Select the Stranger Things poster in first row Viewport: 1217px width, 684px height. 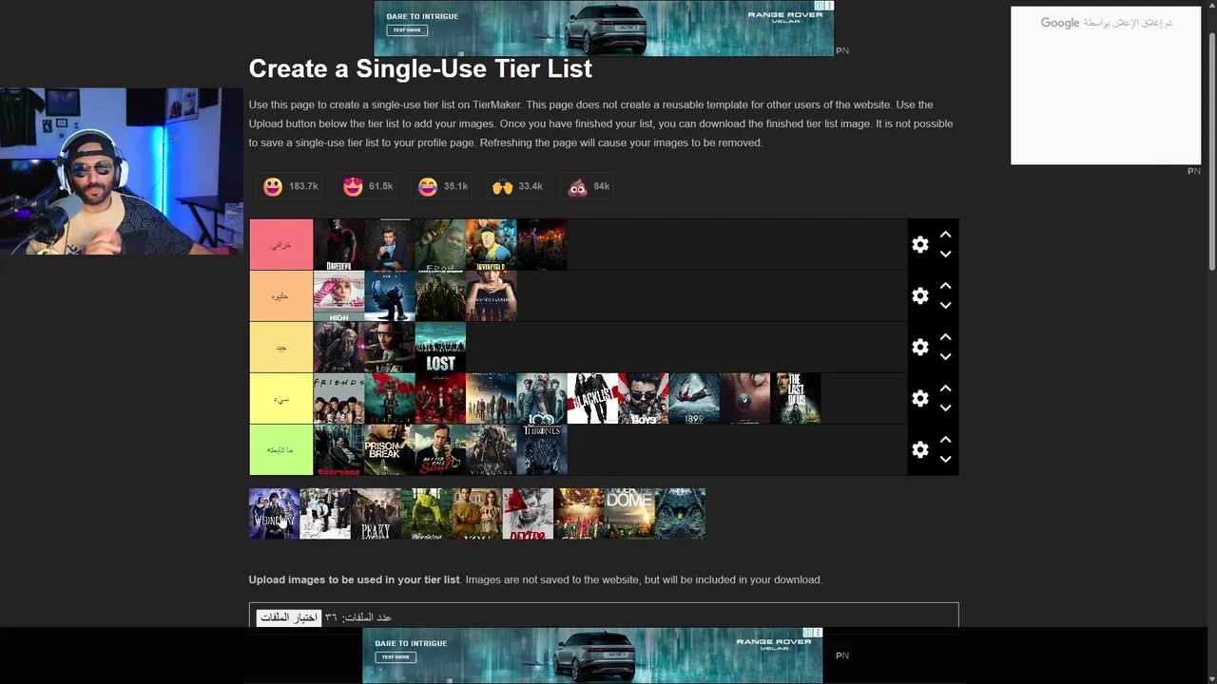[x=542, y=245]
